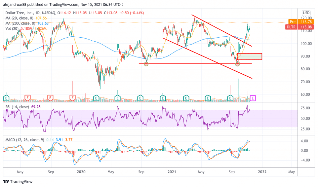
Task: Click the green earnings marker between 2020 and May 2020
Action: (96, 98)
